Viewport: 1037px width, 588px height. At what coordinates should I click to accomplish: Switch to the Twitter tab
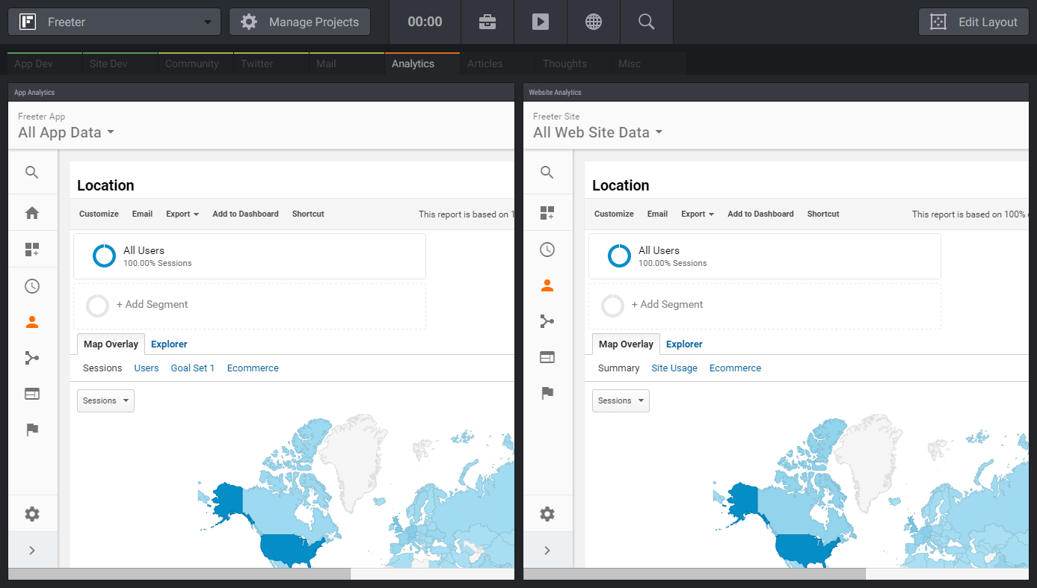(256, 64)
